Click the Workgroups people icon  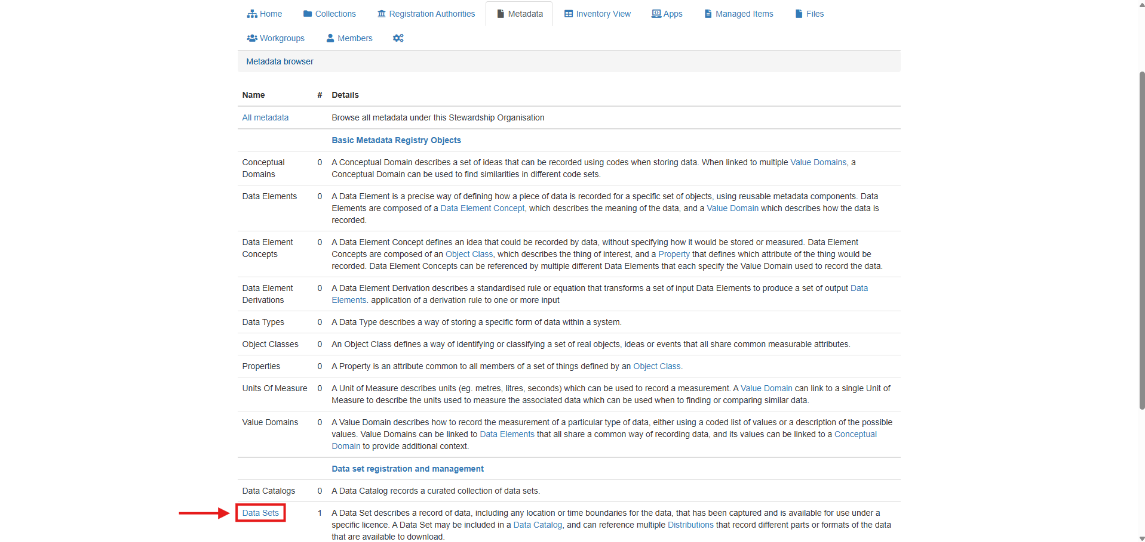[x=252, y=38]
